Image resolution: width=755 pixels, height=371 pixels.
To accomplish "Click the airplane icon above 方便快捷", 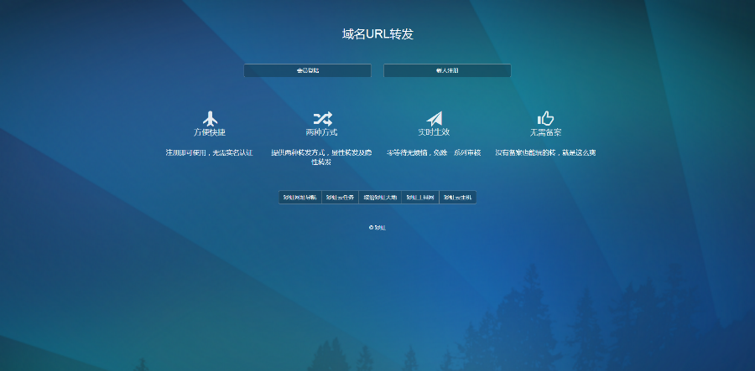I will 210,119.
